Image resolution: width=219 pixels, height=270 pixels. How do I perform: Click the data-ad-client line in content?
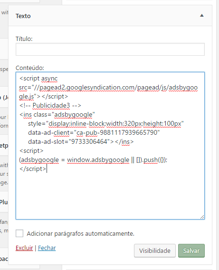tap(94, 132)
